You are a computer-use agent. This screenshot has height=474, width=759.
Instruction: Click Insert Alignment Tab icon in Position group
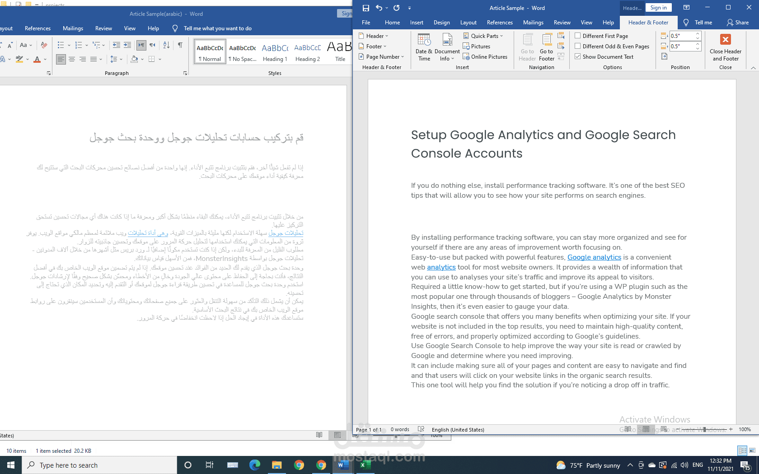(664, 56)
